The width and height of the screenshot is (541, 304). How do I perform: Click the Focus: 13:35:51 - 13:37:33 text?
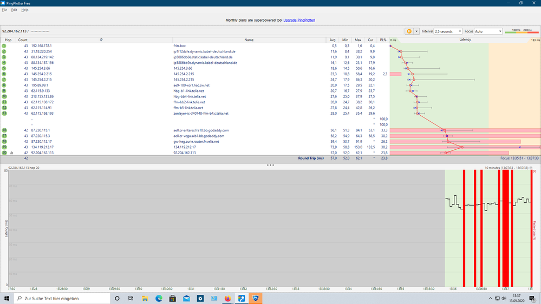519,158
